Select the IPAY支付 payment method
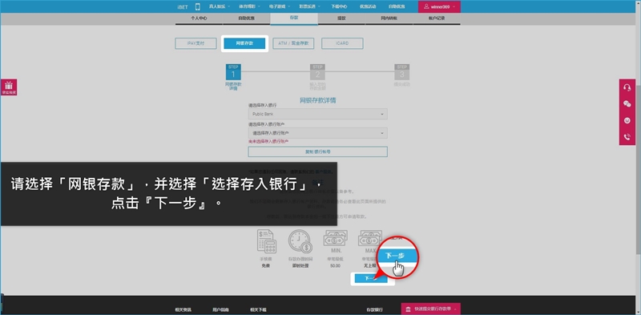641x315 pixels. [x=196, y=43]
